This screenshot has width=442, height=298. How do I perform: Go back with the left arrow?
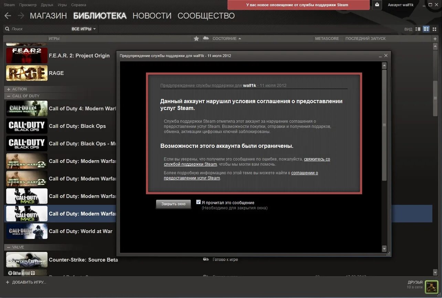[x=8, y=16]
